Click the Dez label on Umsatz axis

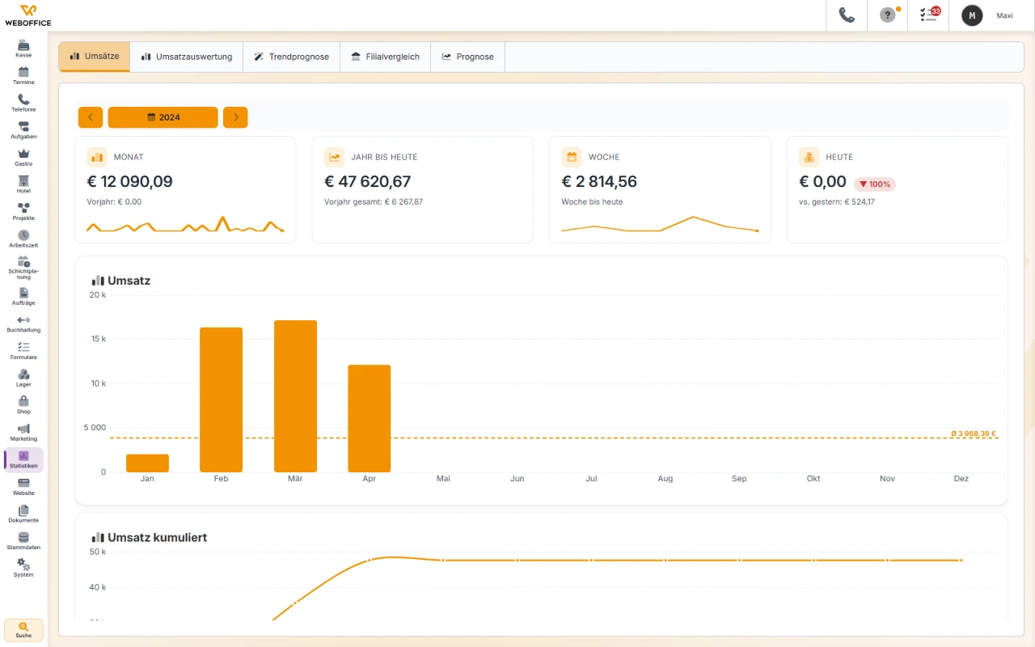tap(961, 479)
